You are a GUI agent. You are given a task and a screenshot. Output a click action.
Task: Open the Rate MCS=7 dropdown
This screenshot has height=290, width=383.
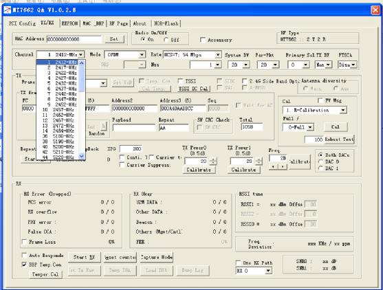click(x=218, y=55)
